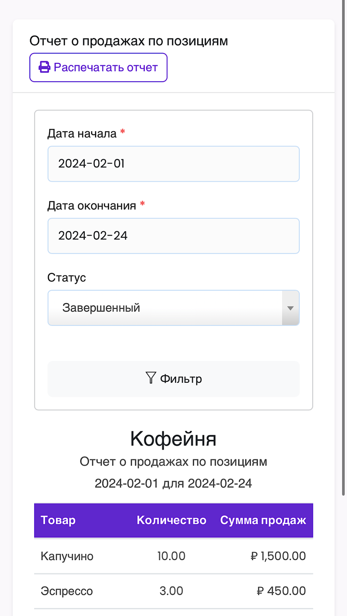Click the Количество column header
Screen dimensions: 347x616
(x=172, y=520)
